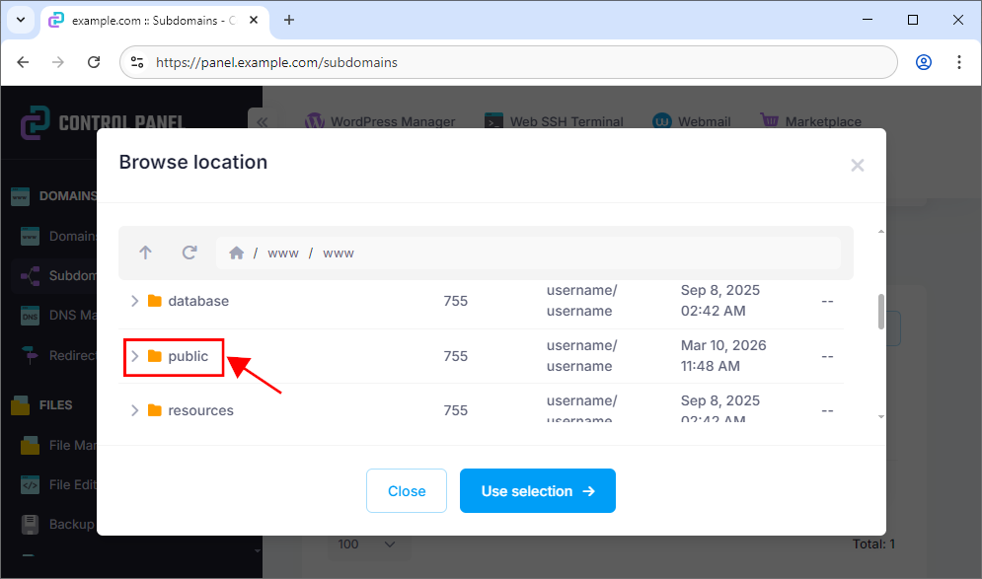The height and width of the screenshot is (579, 982).
Task: Open a new browser tab
Action: [289, 20]
